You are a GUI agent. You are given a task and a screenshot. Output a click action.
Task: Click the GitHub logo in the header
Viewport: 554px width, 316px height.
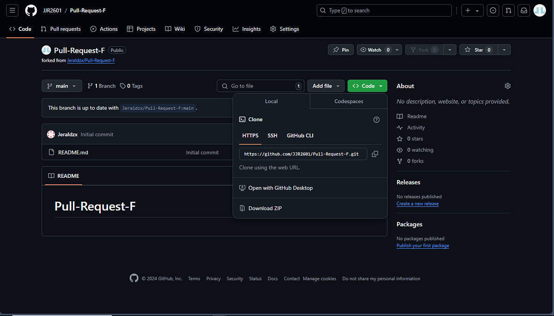point(31,10)
